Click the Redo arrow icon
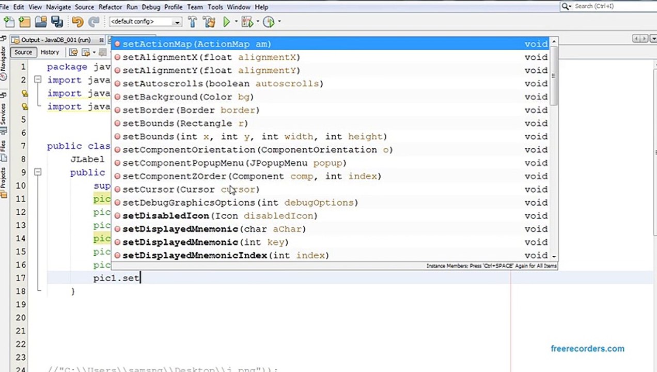Image resolution: width=657 pixels, height=372 pixels. click(93, 22)
